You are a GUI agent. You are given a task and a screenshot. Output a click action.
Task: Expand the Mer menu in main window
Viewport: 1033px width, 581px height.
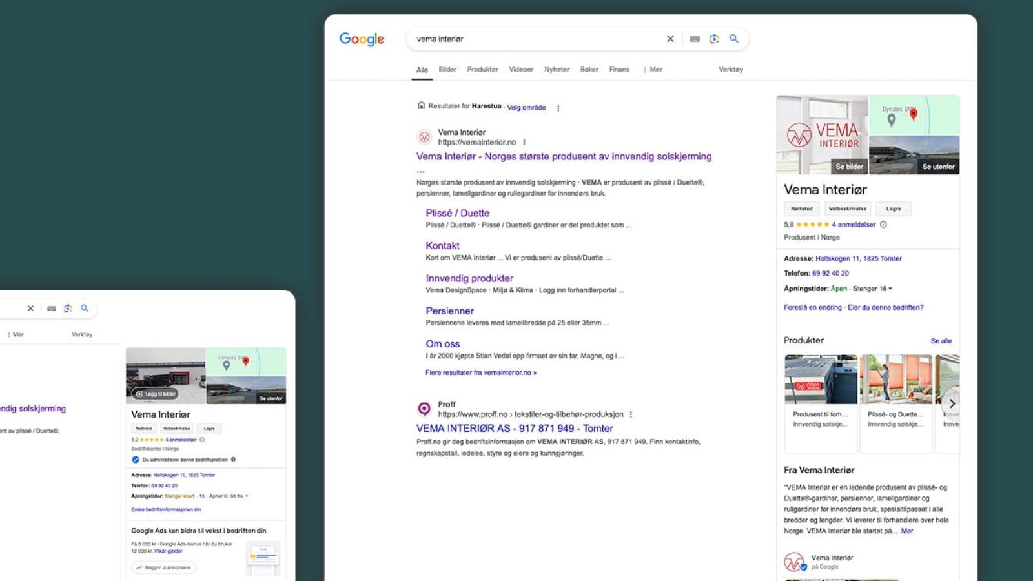click(x=653, y=70)
